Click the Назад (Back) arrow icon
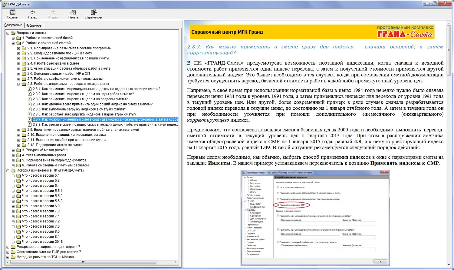This screenshot has width=454, height=270. [x=33, y=12]
